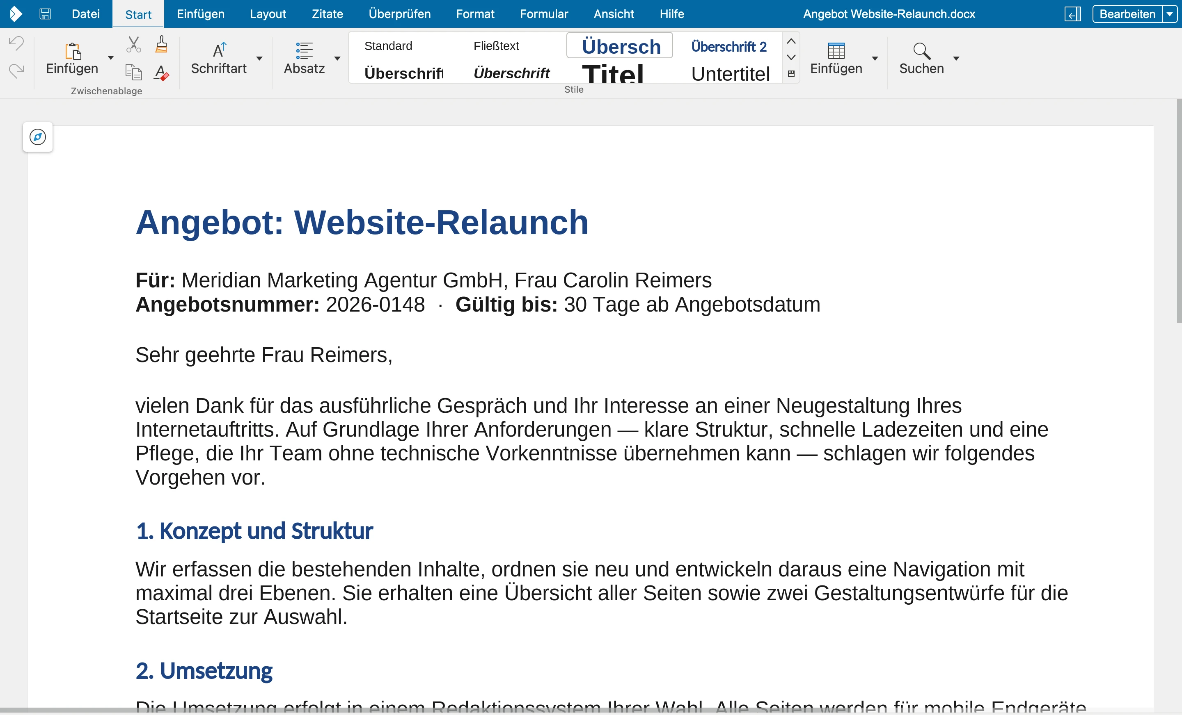The height and width of the screenshot is (715, 1182).
Task: Click the clear formatting icon
Action: point(162,73)
